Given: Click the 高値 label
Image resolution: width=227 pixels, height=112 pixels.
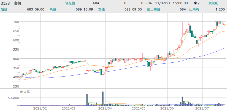Looking at the screenshot, I should (x=52, y=9).
